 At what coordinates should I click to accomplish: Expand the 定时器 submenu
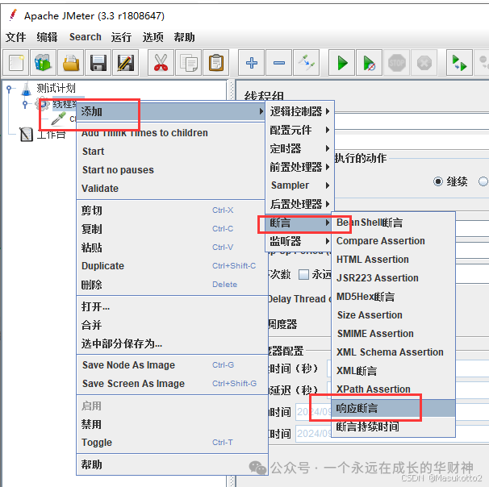click(x=299, y=148)
